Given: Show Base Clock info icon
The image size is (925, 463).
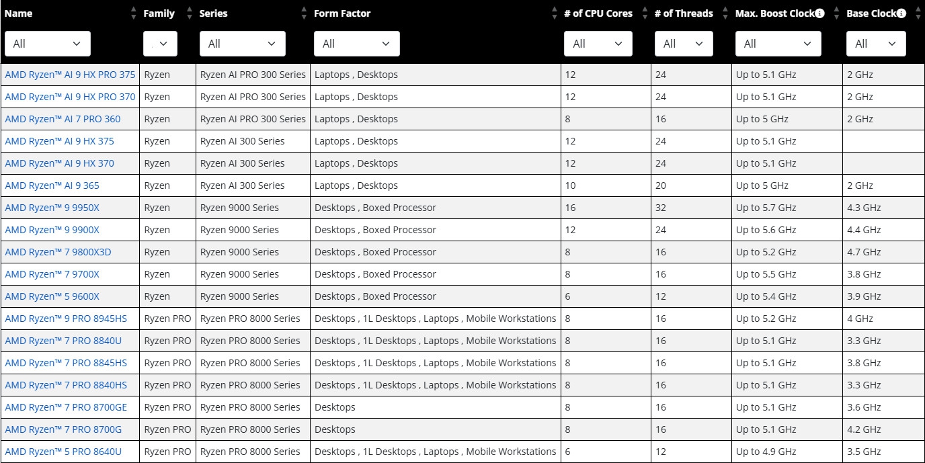Looking at the screenshot, I should coord(901,13).
